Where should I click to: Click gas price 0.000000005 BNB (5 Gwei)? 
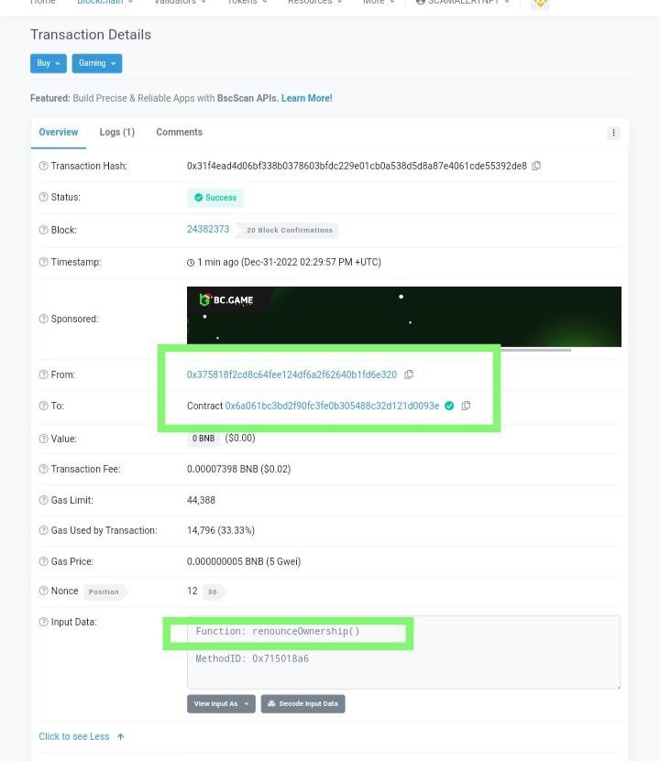244,561
